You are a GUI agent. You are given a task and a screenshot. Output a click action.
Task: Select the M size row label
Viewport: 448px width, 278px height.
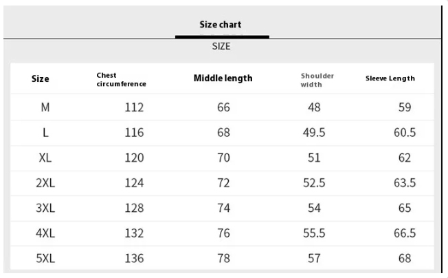(x=45, y=108)
